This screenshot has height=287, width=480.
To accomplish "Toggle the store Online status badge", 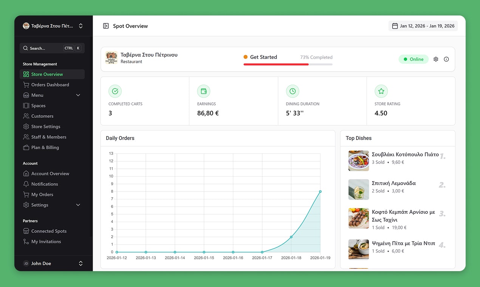I will pos(413,59).
